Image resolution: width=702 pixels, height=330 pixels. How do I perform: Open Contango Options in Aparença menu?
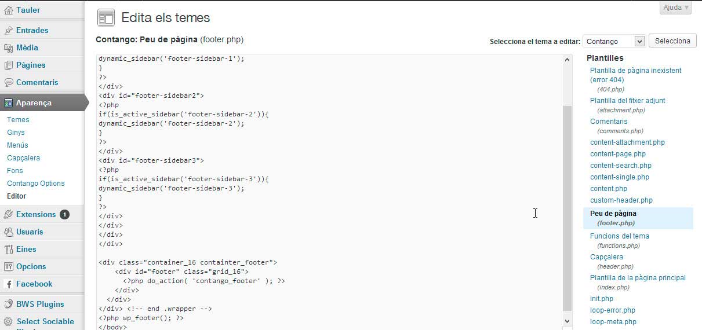click(36, 184)
